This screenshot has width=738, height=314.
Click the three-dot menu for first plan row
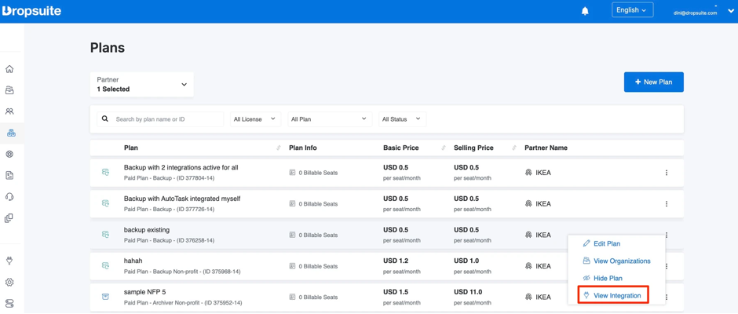(x=667, y=173)
